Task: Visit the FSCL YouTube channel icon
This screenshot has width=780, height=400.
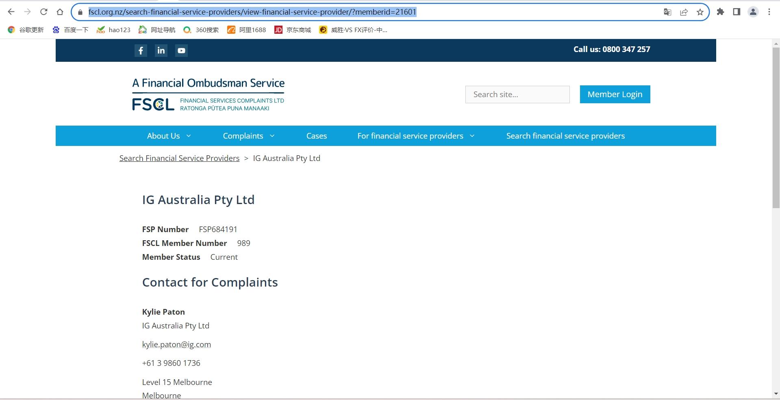Action: 181,50
